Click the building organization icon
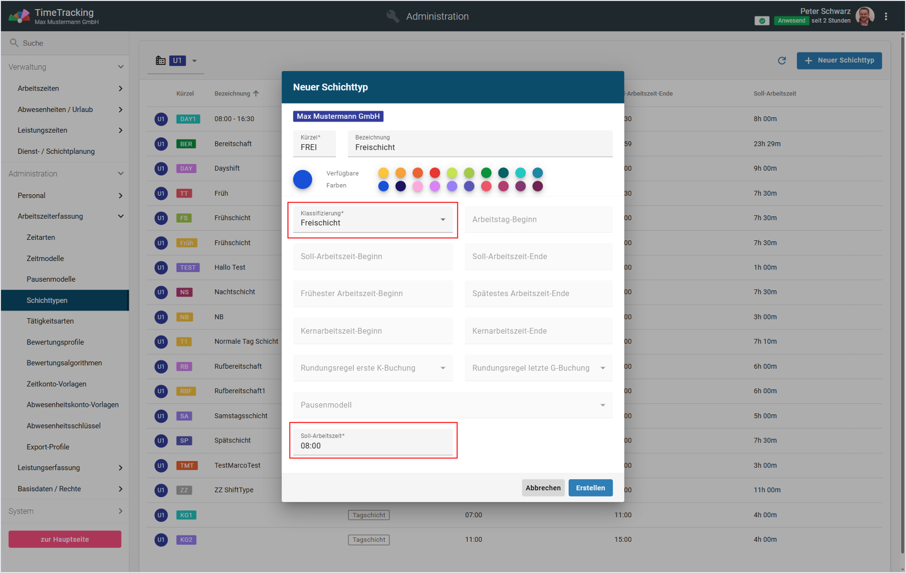The height and width of the screenshot is (573, 906). tap(160, 60)
